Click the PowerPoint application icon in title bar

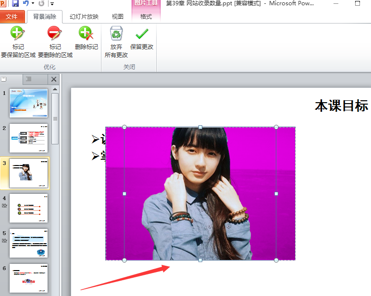point(3,3)
